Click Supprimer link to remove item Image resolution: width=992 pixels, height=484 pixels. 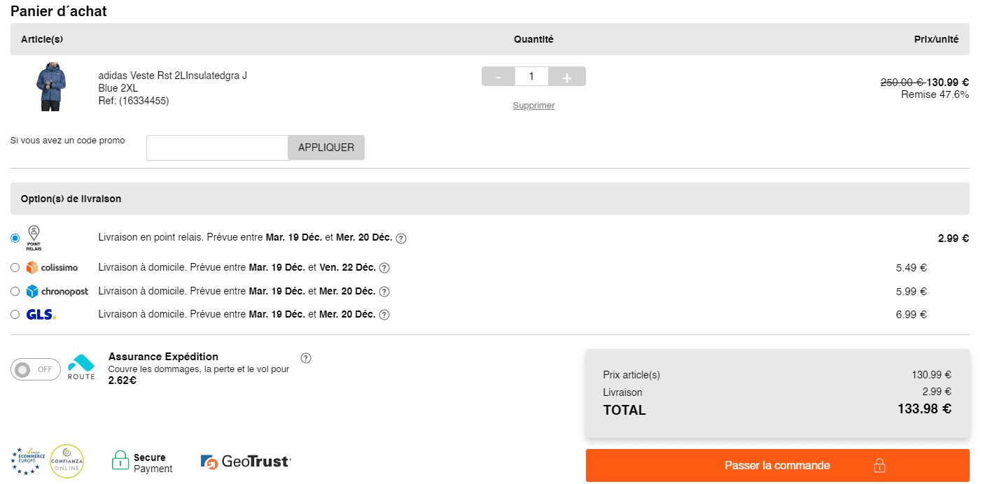(533, 106)
